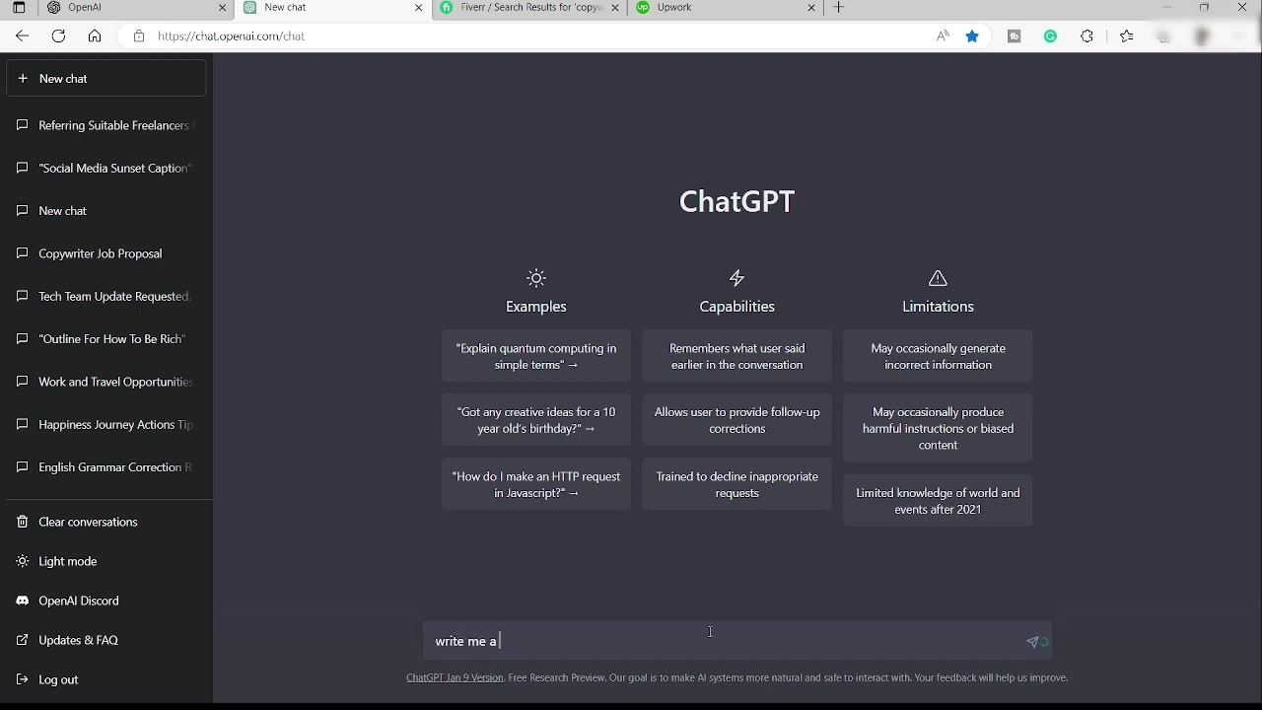This screenshot has width=1262, height=710.
Task: Toggle Light mode in the sidebar
Action: click(x=67, y=561)
